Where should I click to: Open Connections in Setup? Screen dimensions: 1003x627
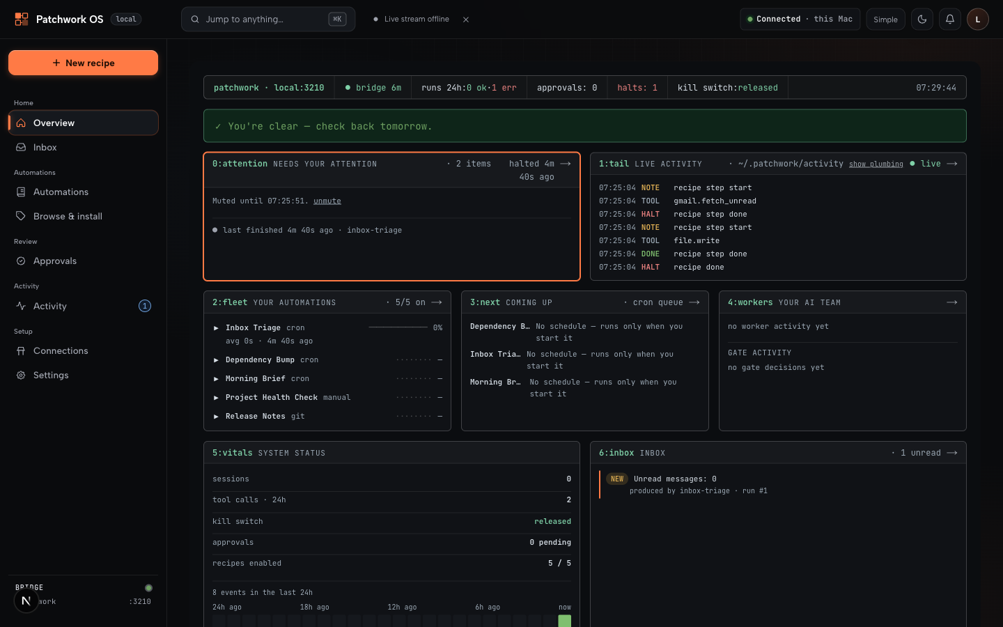click(83, 350)
